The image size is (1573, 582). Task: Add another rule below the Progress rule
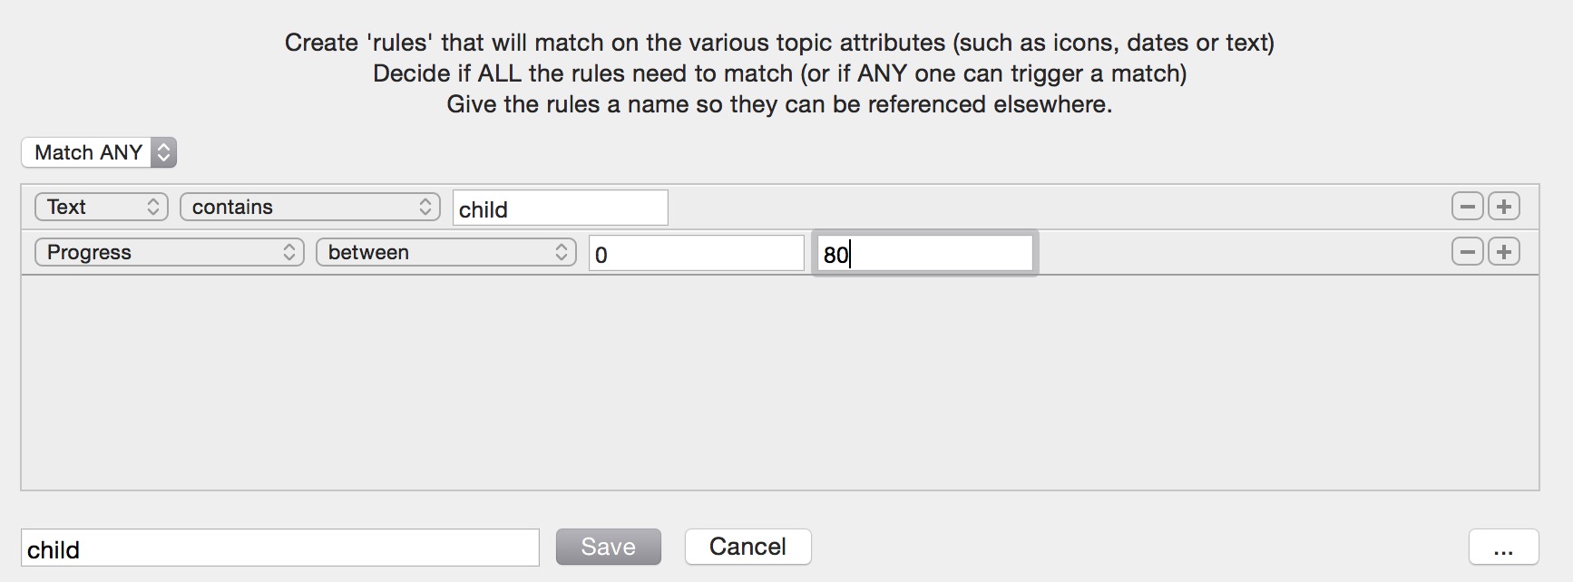pyautogui.click(x=1504, y=251)
